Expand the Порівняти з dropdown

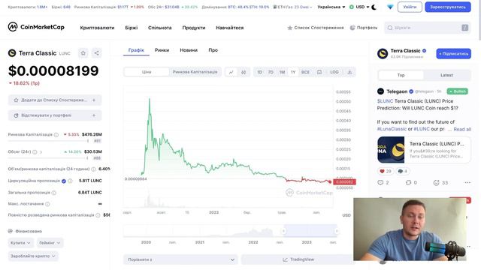pos(180,259)
